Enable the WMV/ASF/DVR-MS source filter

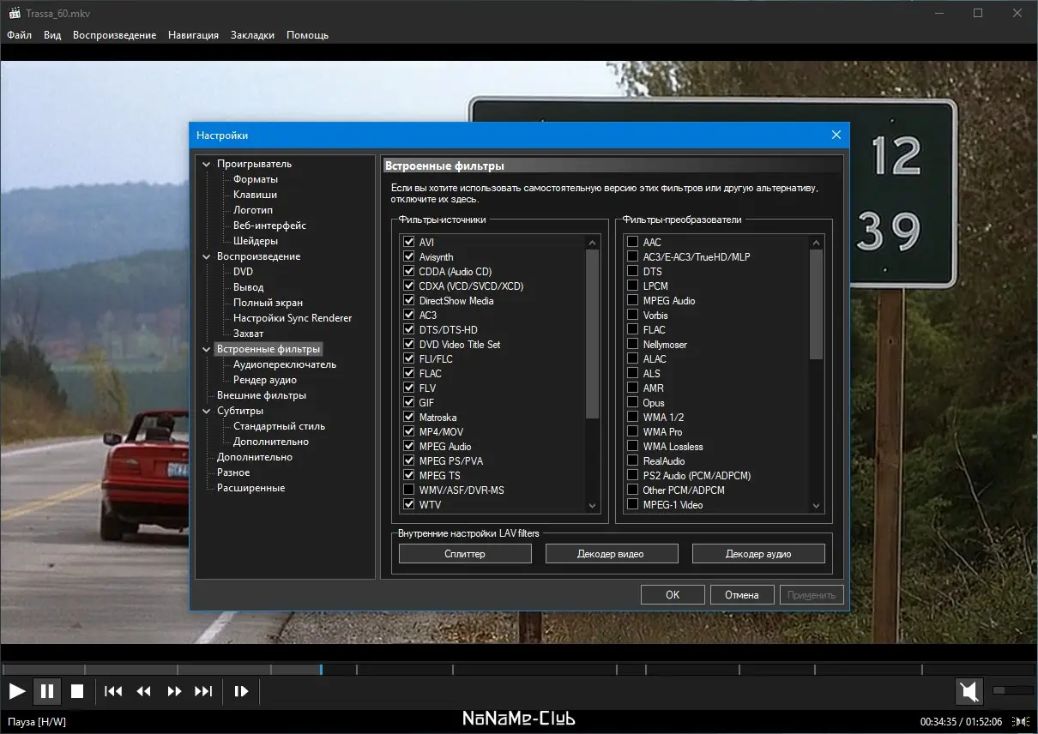click(x=409, y=490)
